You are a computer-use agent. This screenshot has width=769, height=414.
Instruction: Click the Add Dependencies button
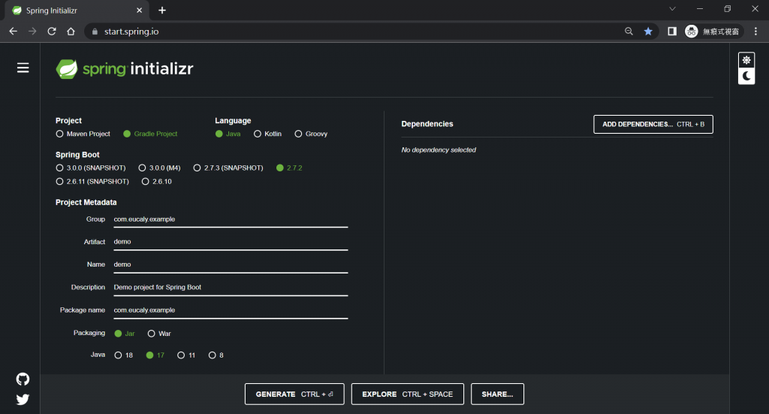click(x=653, y=124)
